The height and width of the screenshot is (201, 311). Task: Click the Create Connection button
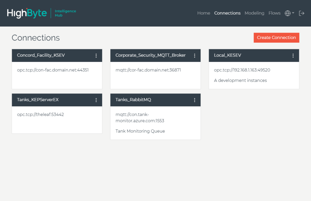276,37
